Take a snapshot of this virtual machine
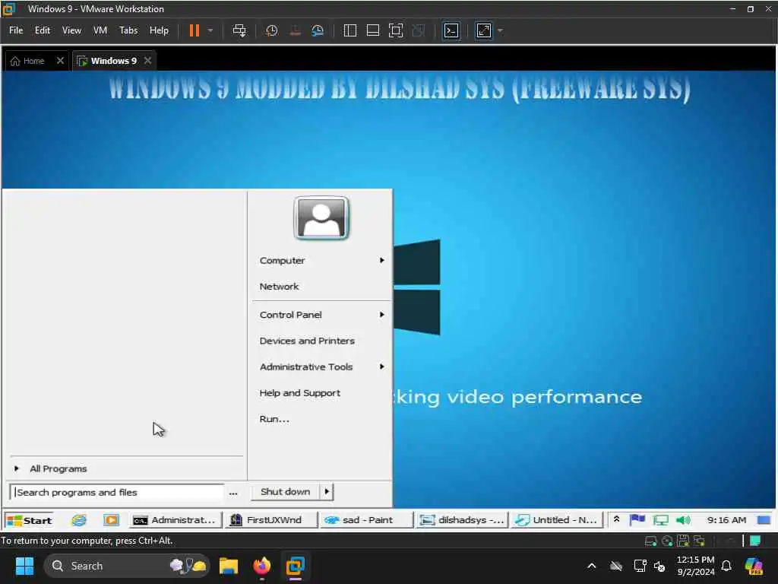 pos(271,30)
